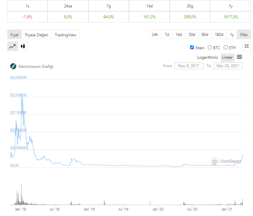Click the tallest volume bar spike

tap(21, 194)
